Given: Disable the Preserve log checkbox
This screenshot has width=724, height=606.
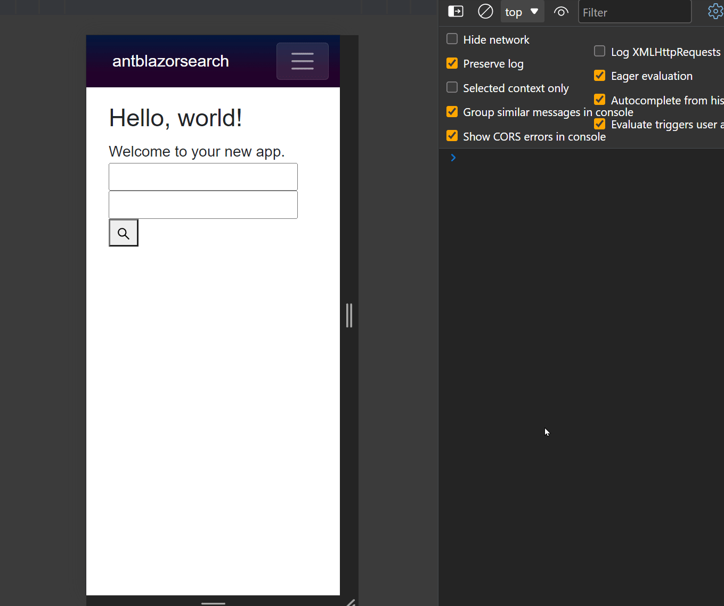Looking at the screenshot, I should click(452, 63).
